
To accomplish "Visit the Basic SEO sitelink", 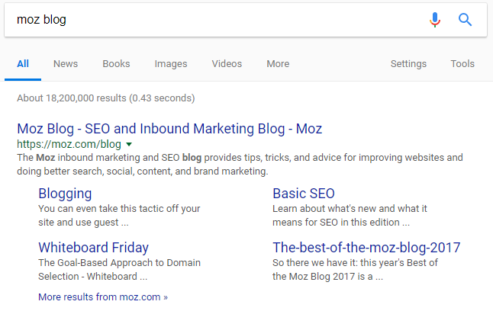I will pos(304,193).
